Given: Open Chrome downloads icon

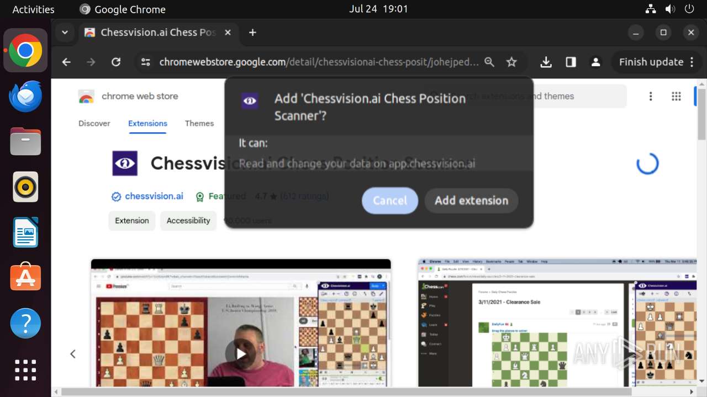Looking at the screenshot, I should [546, 62].
